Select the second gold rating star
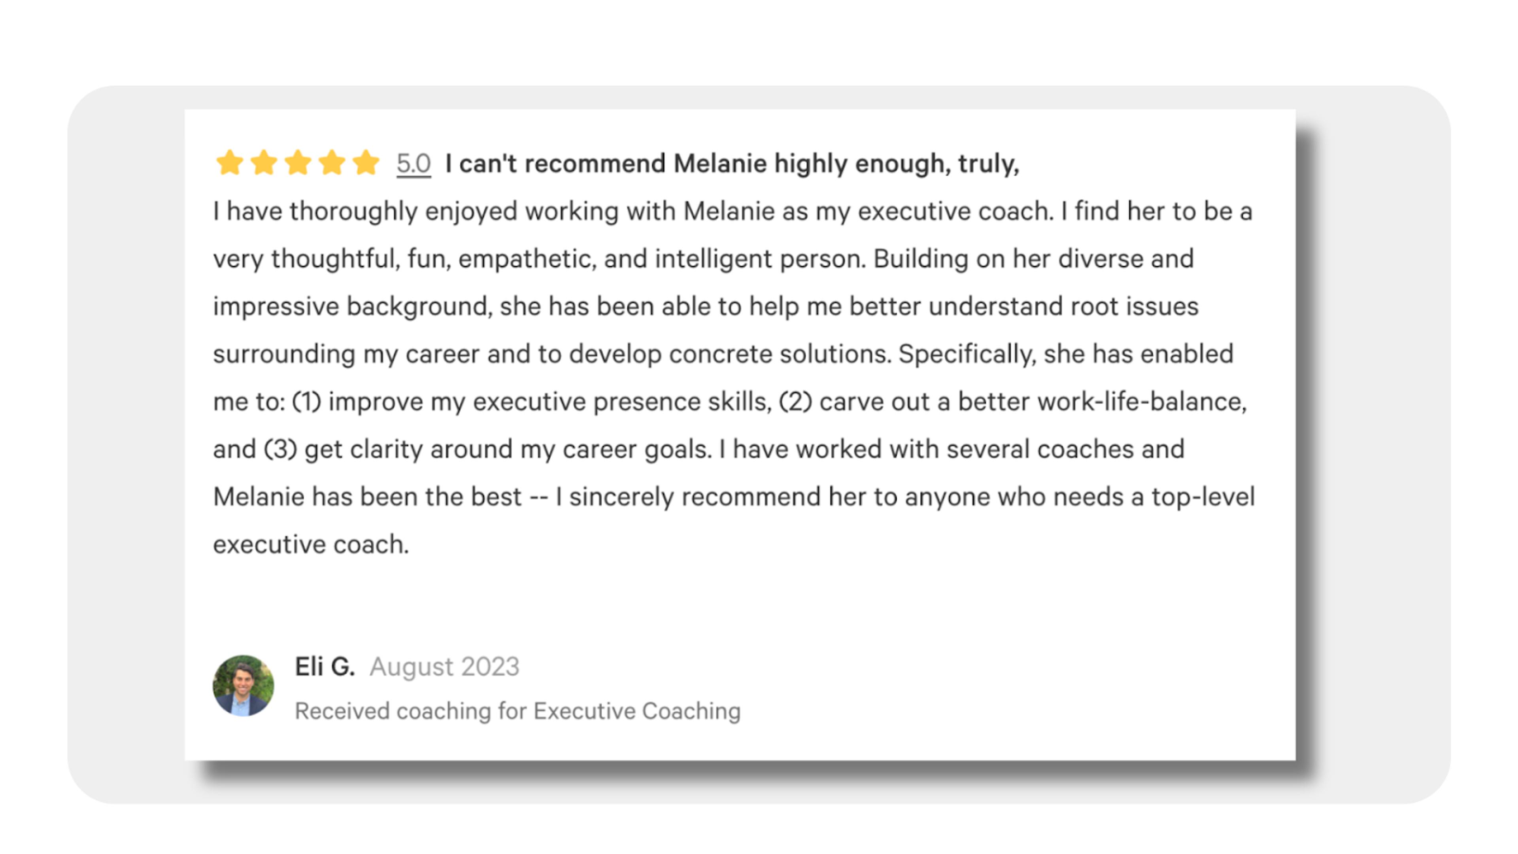The image size is (1518, 854). [x=263, y=162]
